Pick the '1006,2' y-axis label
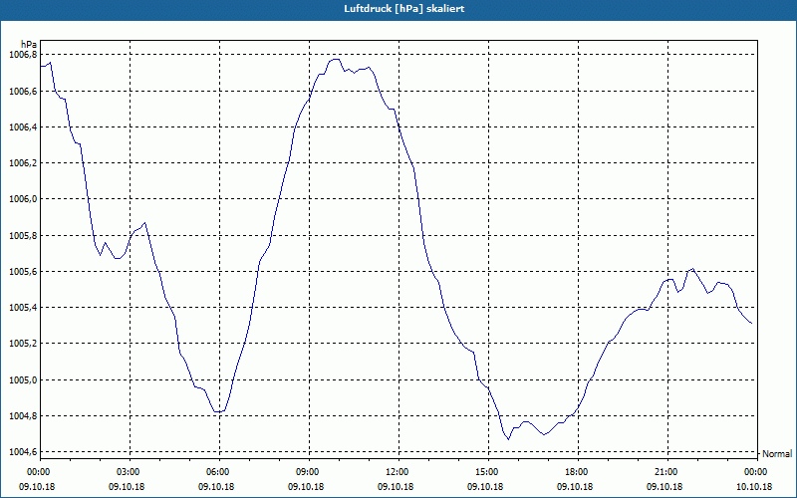Viewport: 797px width, 498px height. tap(23, 163)
